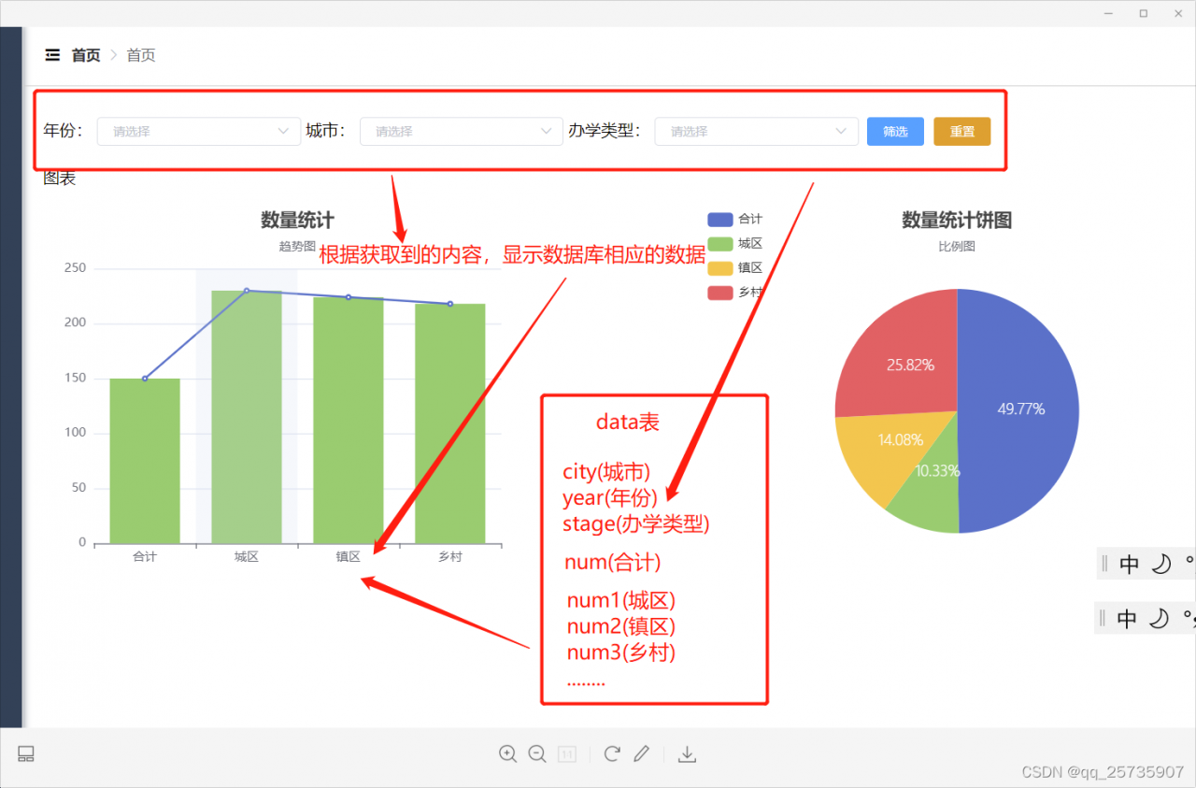Click the blue 筛选 button
This screenshot has width=1196, height=788.
(895, 132)
